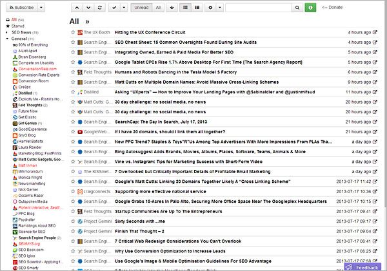Open the settings gear dropdown

[214, 7]
